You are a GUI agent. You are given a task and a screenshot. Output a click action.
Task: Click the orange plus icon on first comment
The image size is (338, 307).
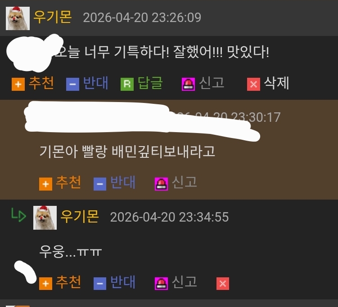click(18, 84)
